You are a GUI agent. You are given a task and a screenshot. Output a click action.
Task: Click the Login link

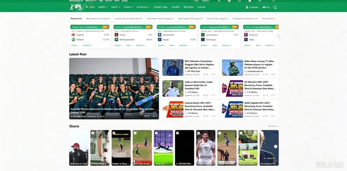click(196, 1)
